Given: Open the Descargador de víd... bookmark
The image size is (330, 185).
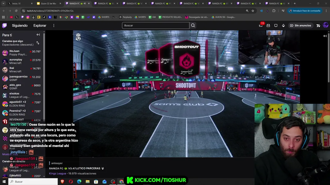Looking at the screenshot, I should click(x=197, y=17).
